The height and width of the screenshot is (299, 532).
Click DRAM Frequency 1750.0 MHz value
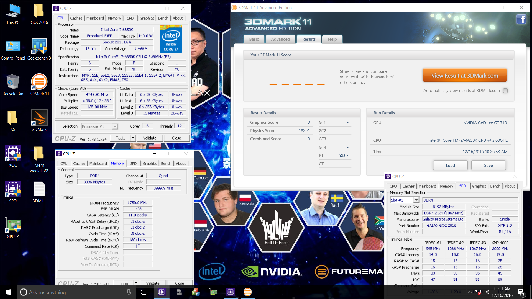click(137, 203)
